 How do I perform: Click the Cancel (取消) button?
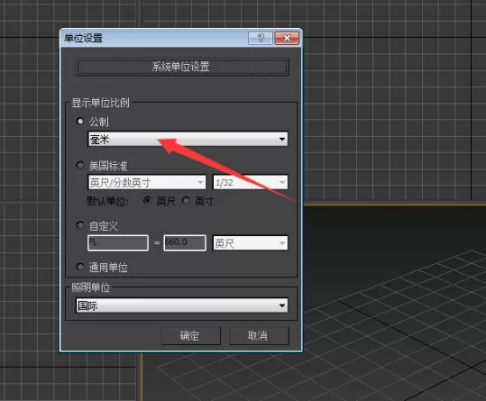(x=259, y=335)
